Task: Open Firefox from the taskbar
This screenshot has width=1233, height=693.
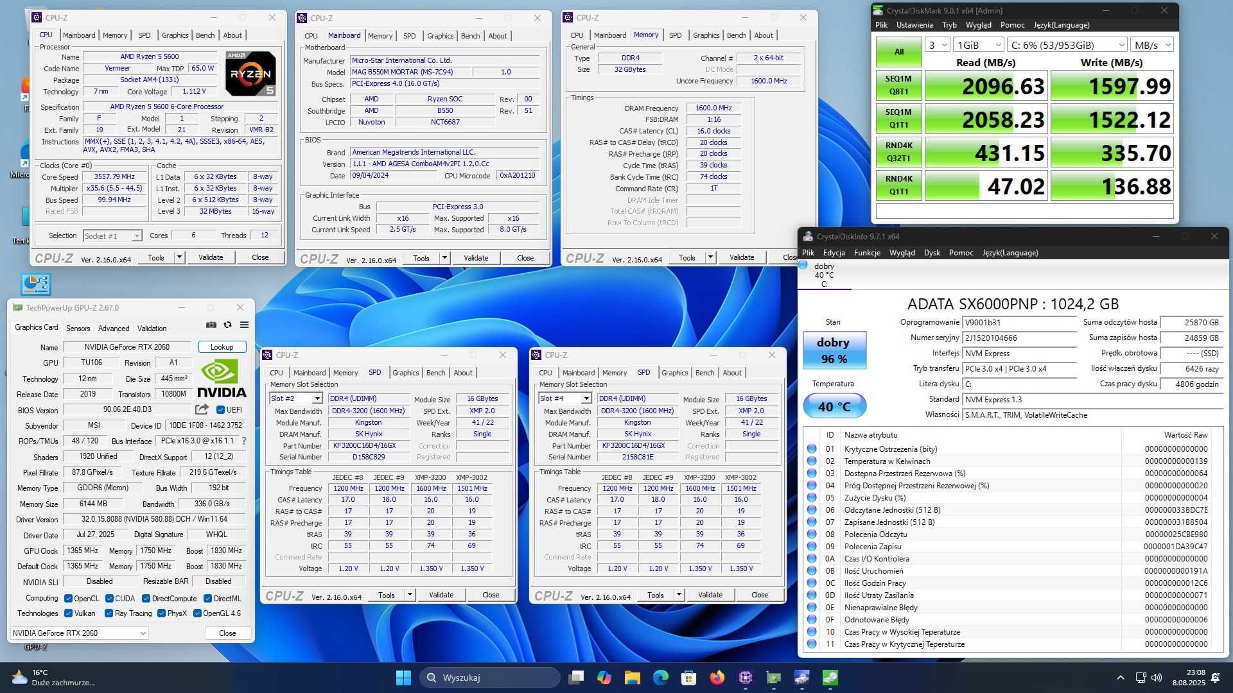Action: [717, 678]
